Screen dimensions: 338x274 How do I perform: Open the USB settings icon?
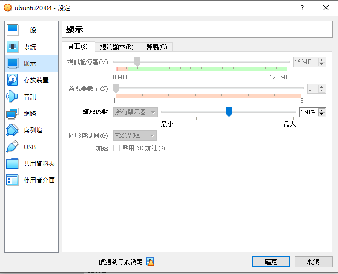pos(13,147)
